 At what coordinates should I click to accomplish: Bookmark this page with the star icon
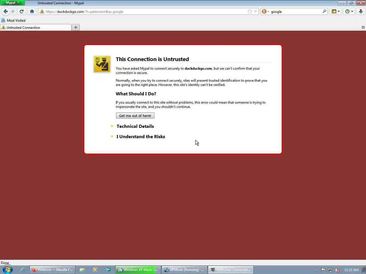(250, 11)
